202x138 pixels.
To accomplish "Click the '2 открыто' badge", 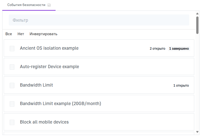I will [157, 49].
